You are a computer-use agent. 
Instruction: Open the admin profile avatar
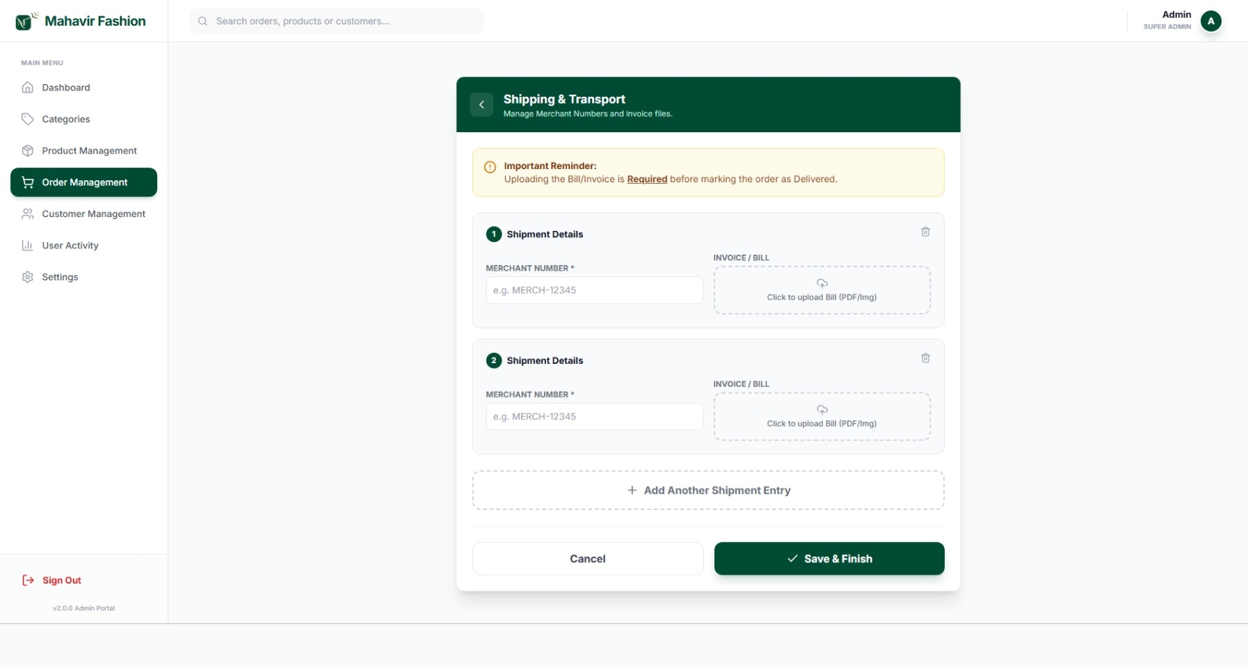click(1210, 21)
